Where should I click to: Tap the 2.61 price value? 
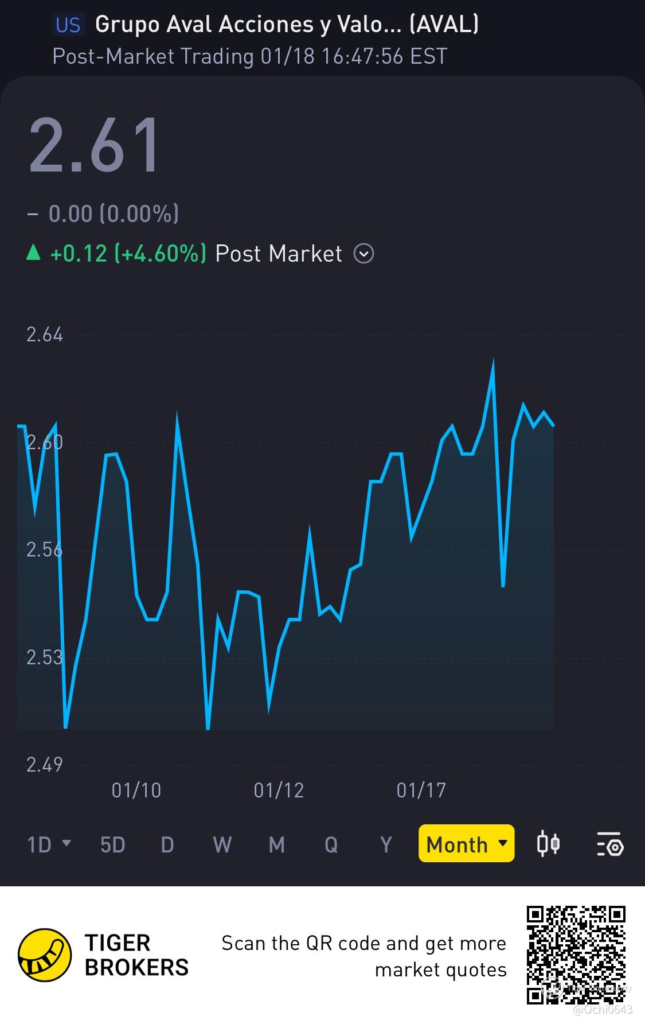95,145
